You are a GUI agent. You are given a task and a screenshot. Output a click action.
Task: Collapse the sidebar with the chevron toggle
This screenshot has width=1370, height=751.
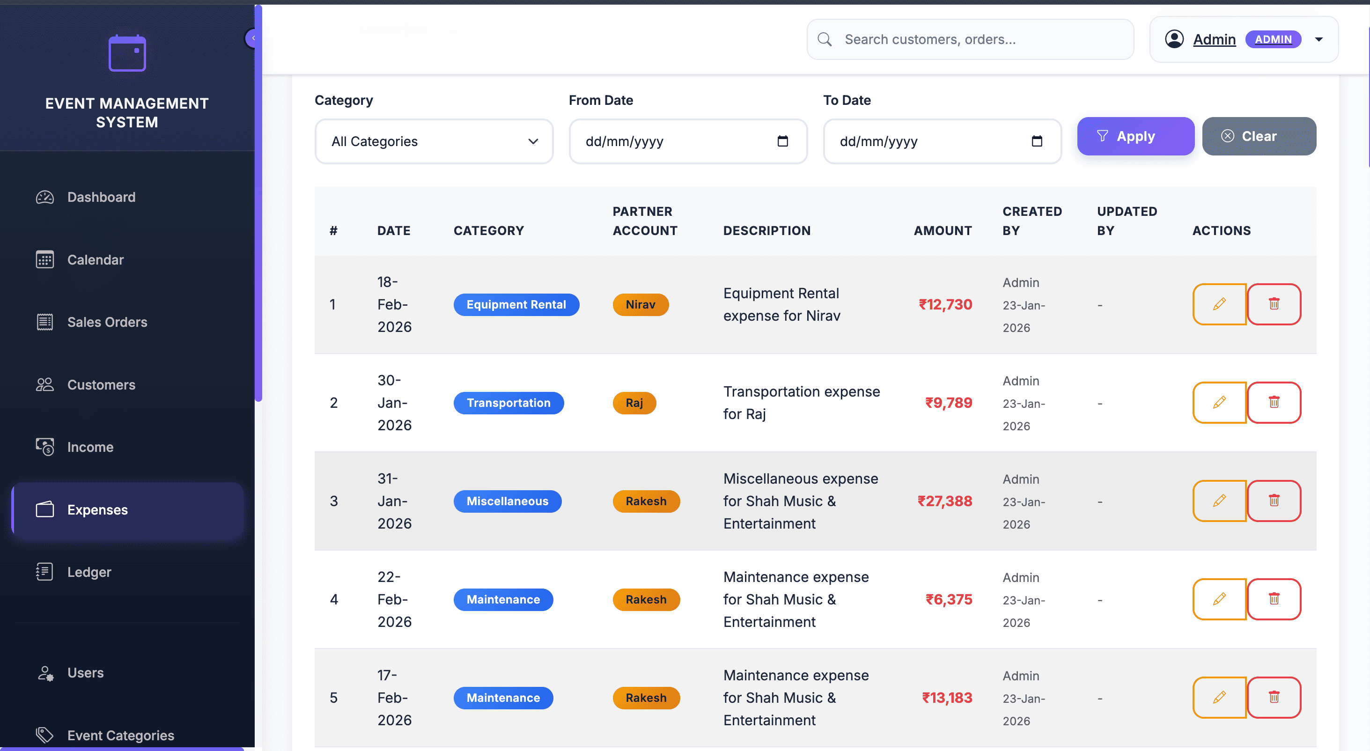pos(253,38)
